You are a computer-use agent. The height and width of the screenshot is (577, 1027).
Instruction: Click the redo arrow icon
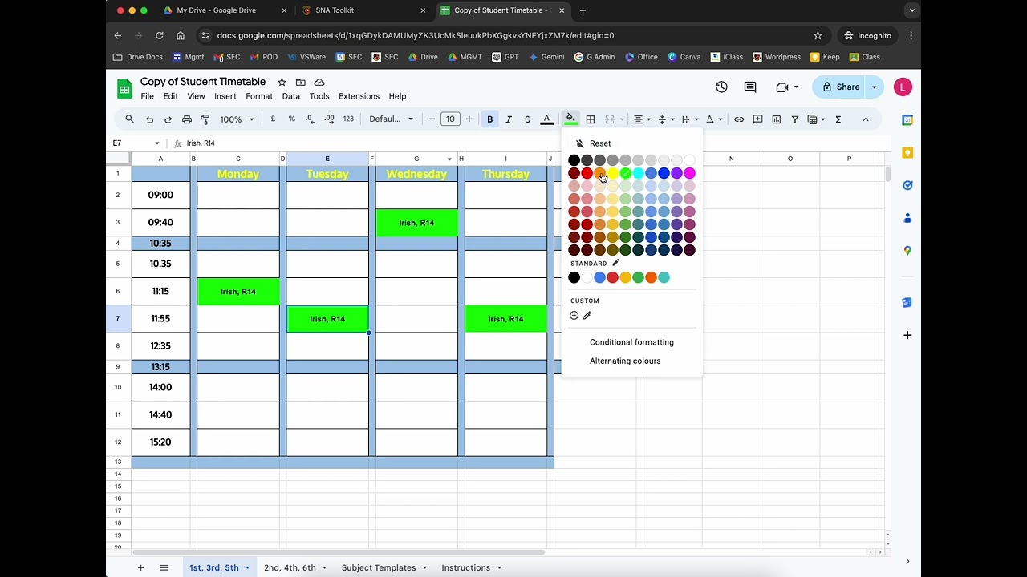(168, 119)
